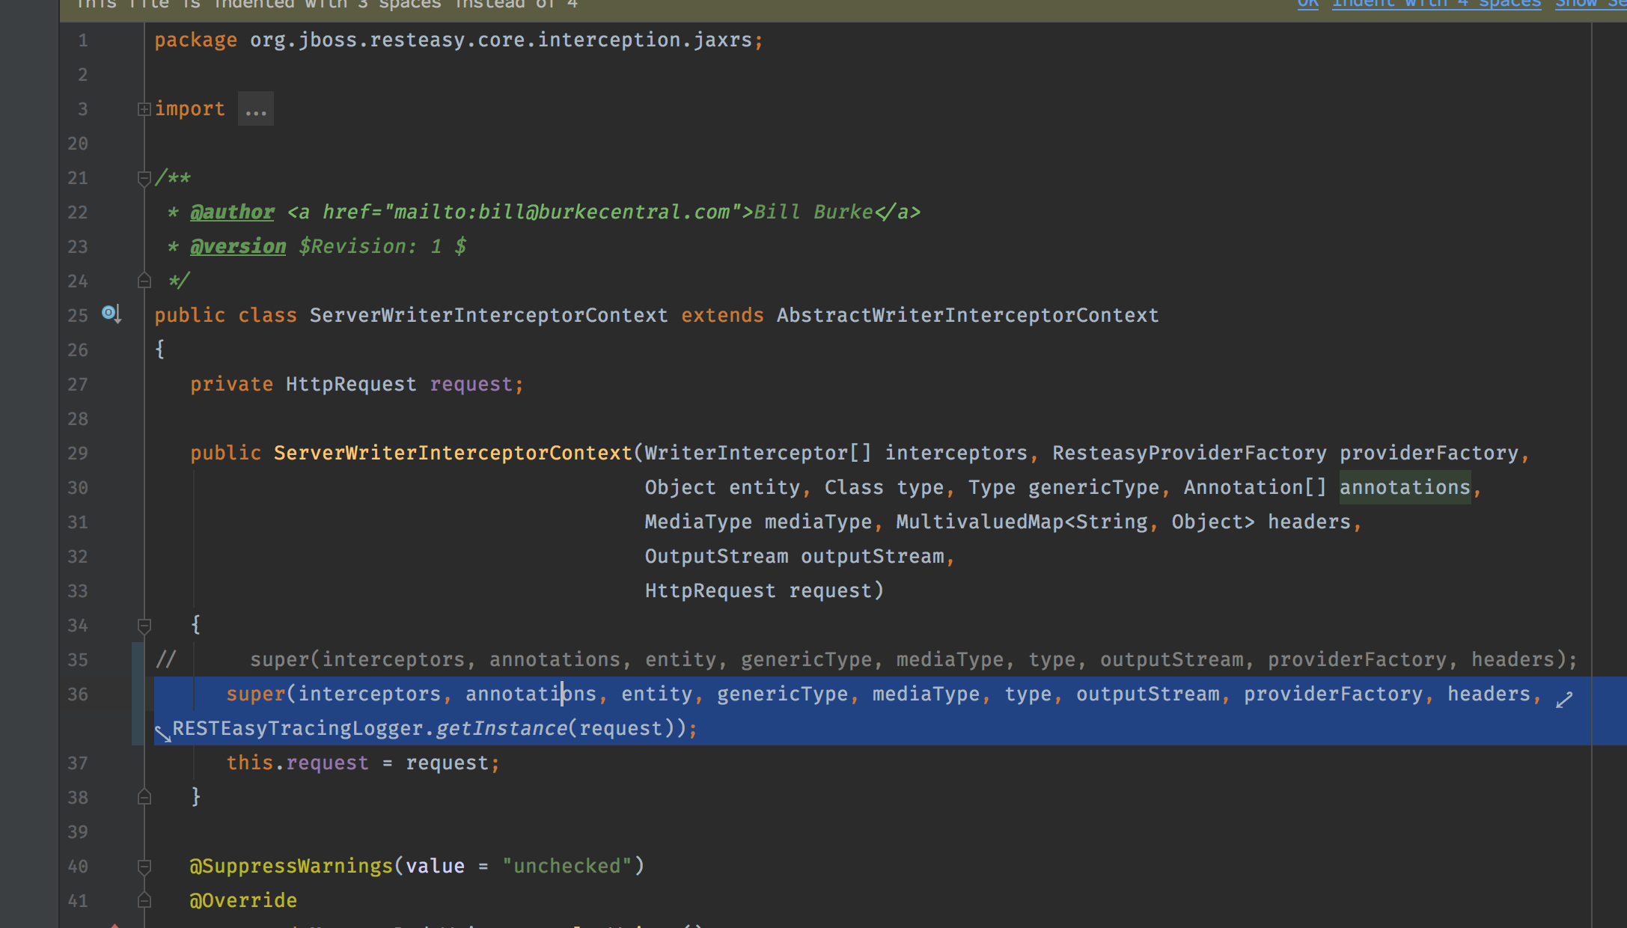Image resolution: width=1627 pixels, height=928 pixels.
Task: Collapse the Javadoc comment starting line 21
Action: pyautogui.click(x=144, y=178)
